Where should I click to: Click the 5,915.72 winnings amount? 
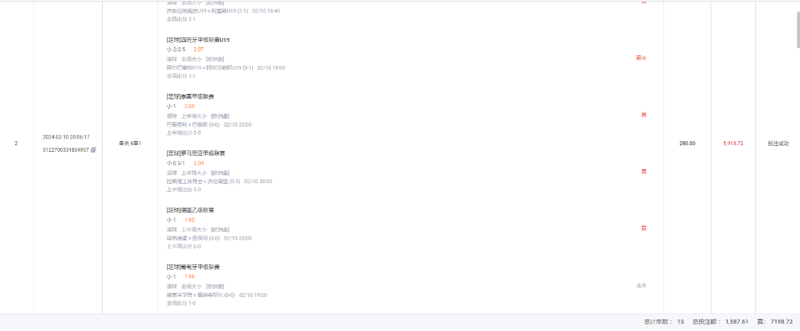click(x=733, y=143)
